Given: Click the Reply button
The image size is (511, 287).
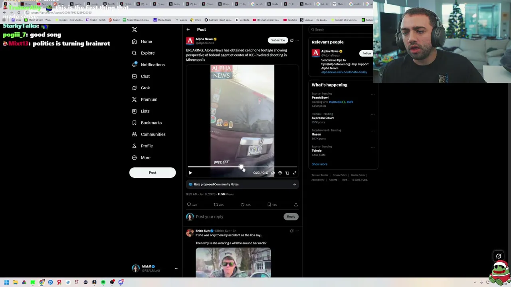Looking at the screenshot, I should tap(291, 217).
